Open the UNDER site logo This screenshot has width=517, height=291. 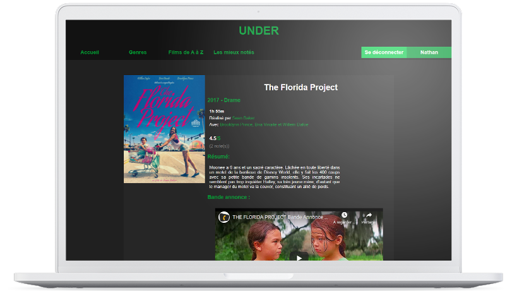pos(259,31)
